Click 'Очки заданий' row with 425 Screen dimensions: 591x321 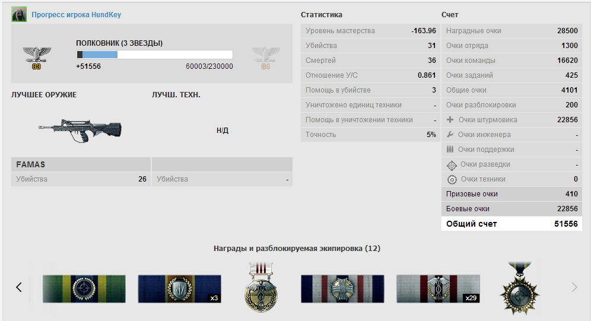(512, 75)
